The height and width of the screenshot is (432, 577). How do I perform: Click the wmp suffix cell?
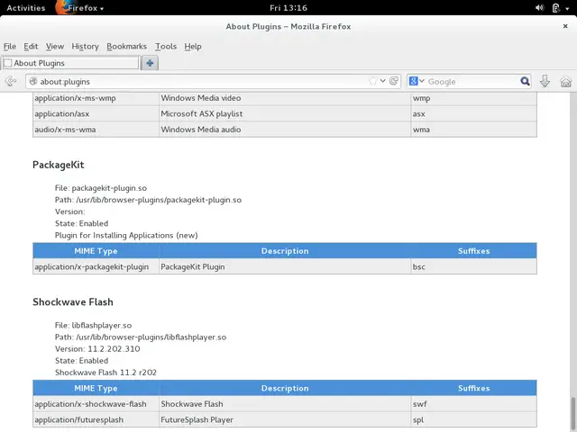click(473, 98)
